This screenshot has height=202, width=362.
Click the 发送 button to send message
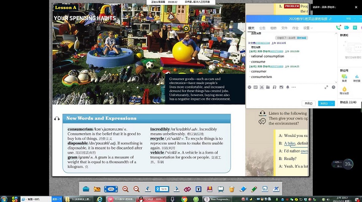click(324, 104)
